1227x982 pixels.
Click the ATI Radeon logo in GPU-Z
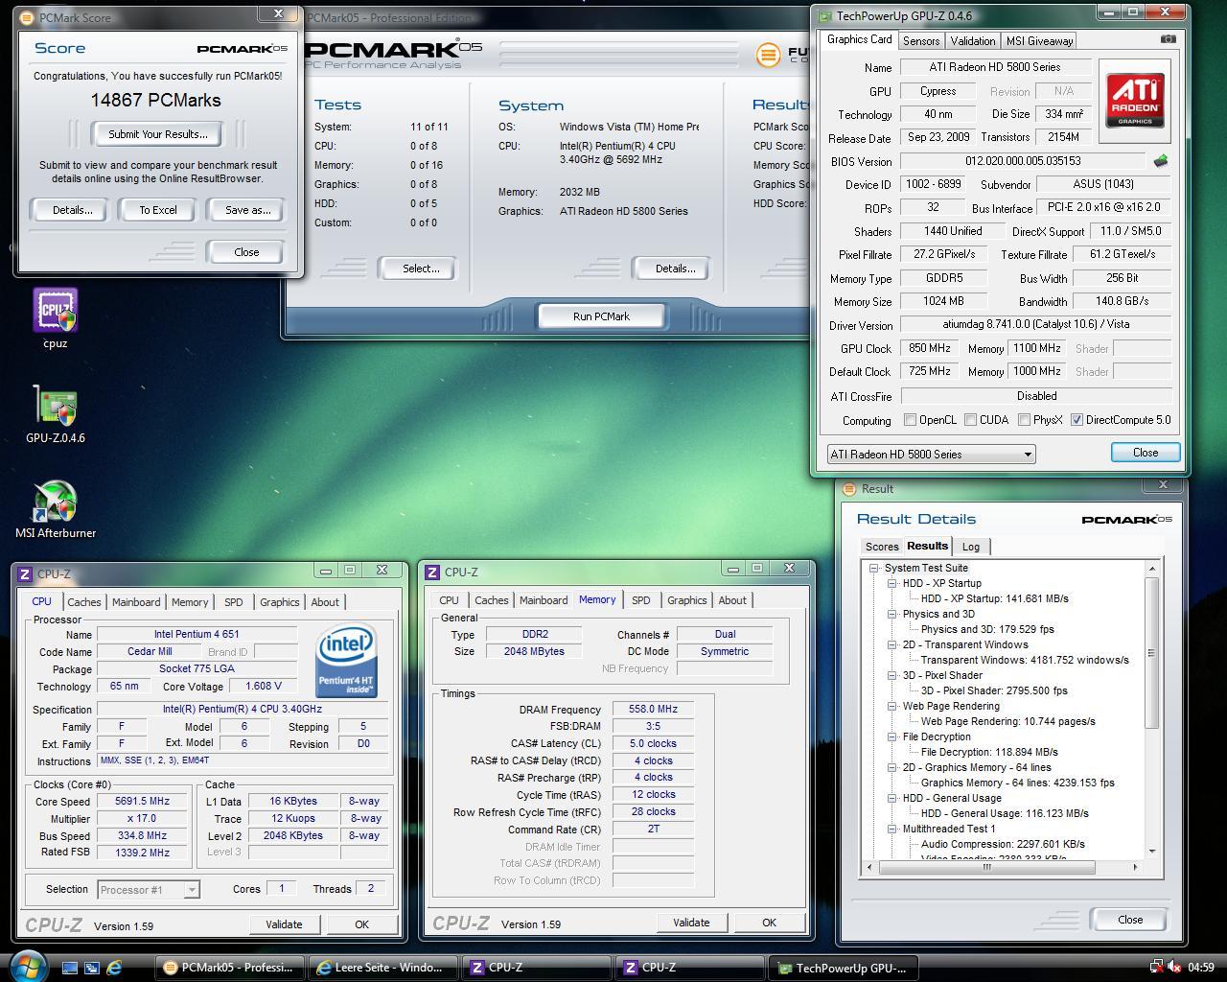coord(1136,100)
